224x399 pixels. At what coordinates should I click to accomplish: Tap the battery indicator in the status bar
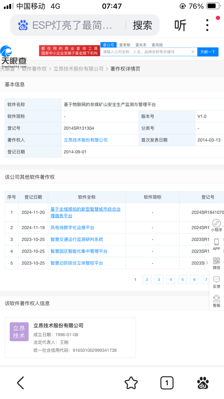click(x=213, y=6)
